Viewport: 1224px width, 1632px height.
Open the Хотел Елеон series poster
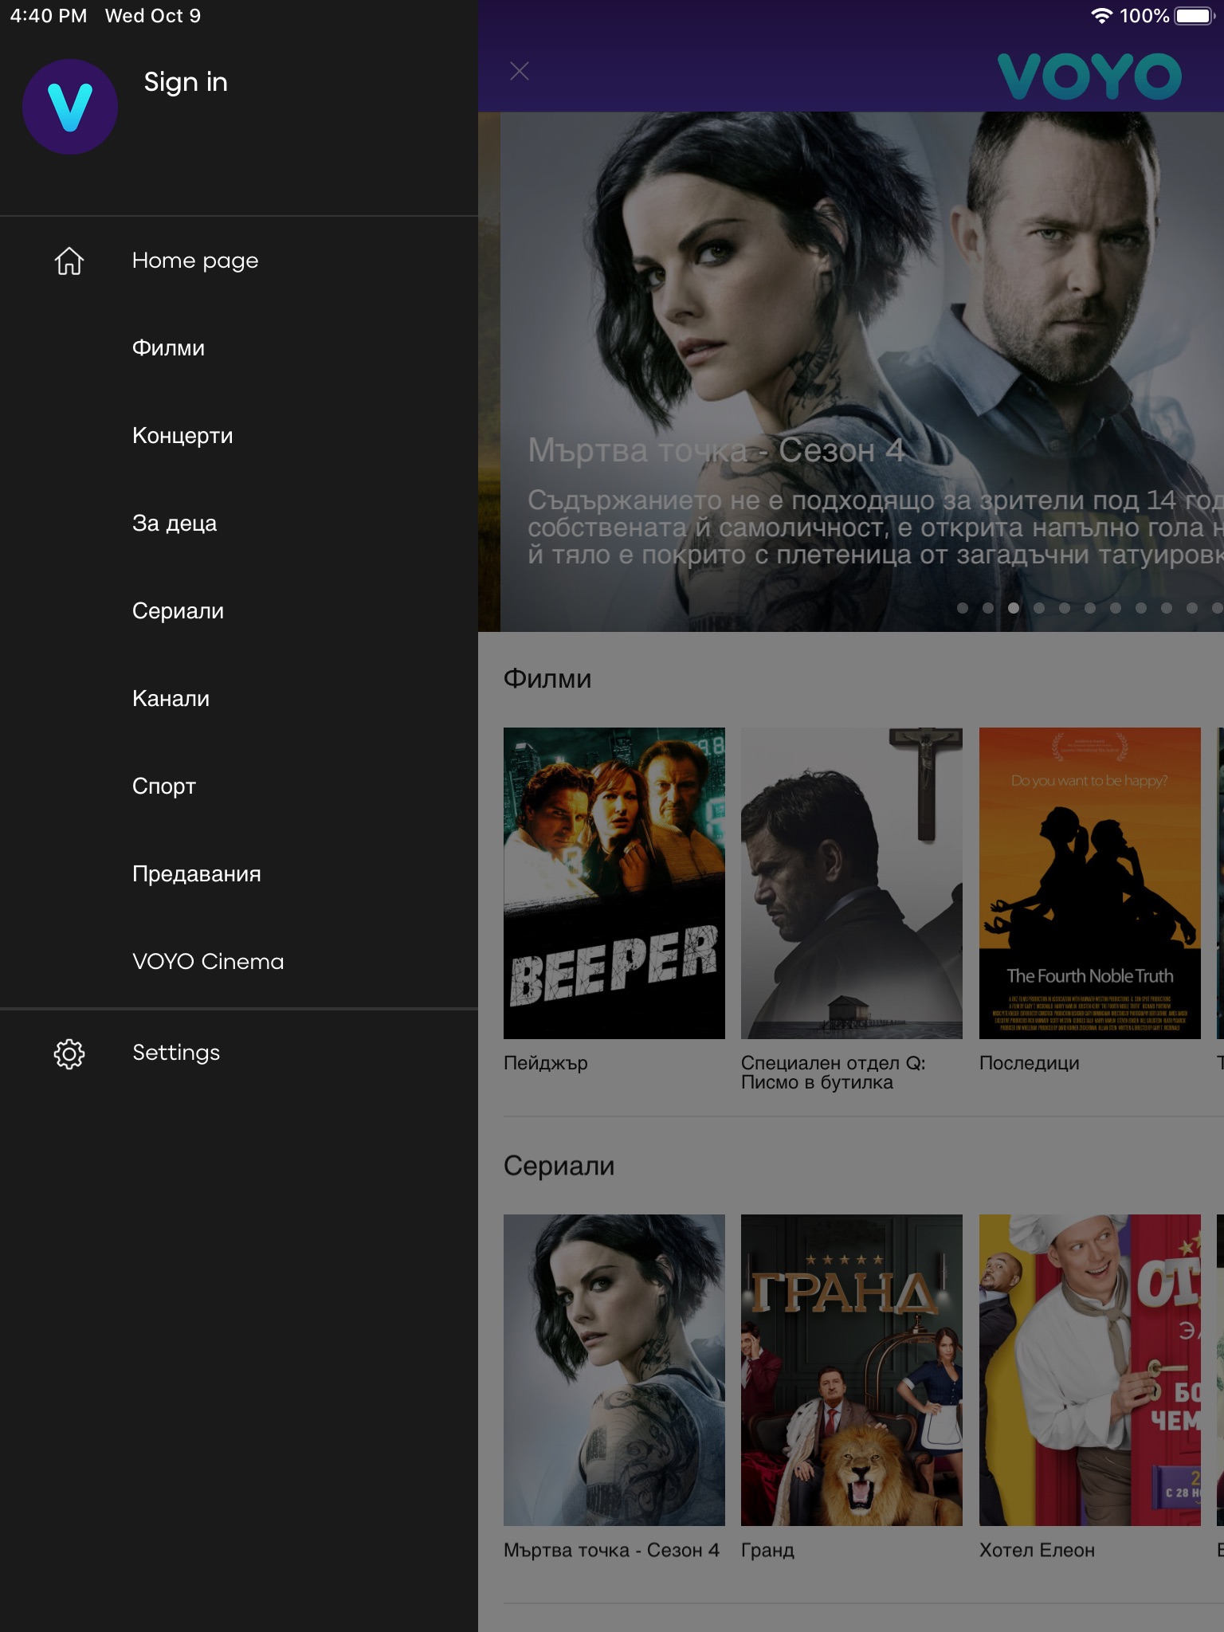coord(1090,1370)
